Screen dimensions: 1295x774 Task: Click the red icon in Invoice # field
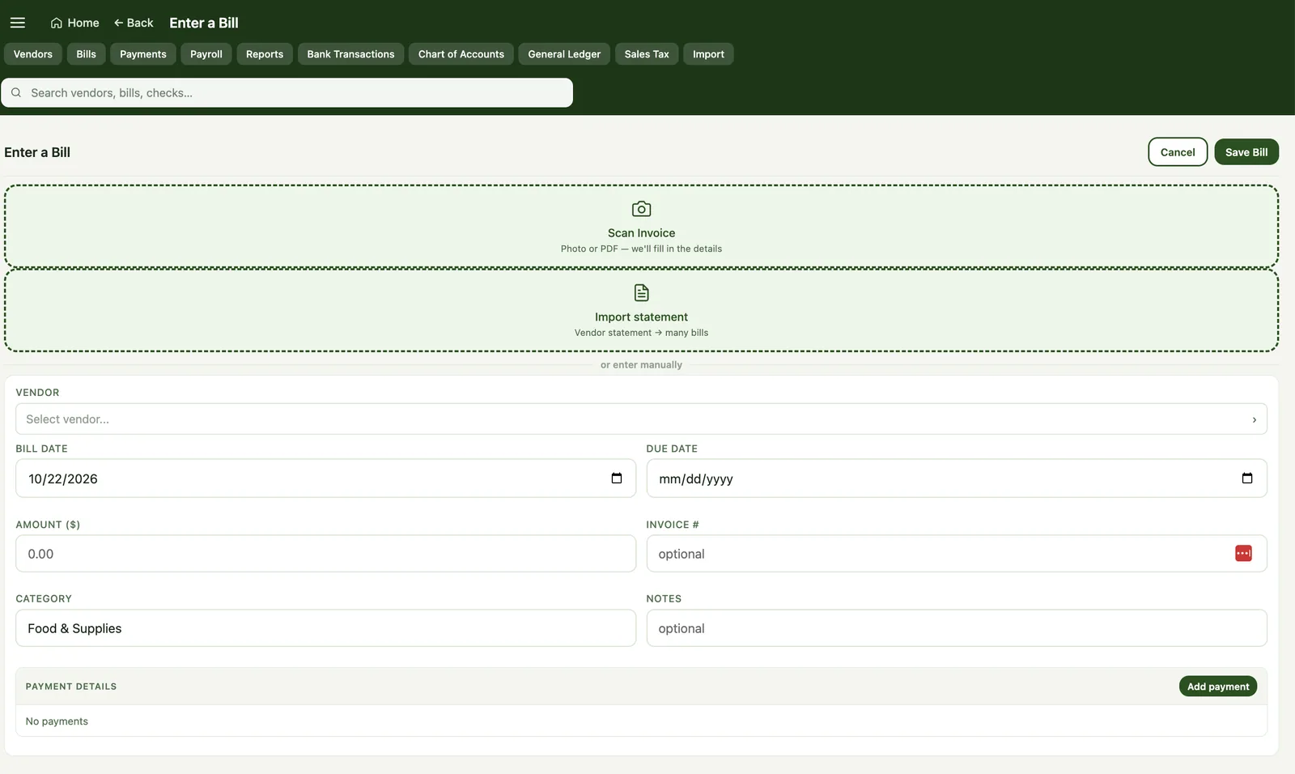pyautogui.click(x=1243, y=554)
